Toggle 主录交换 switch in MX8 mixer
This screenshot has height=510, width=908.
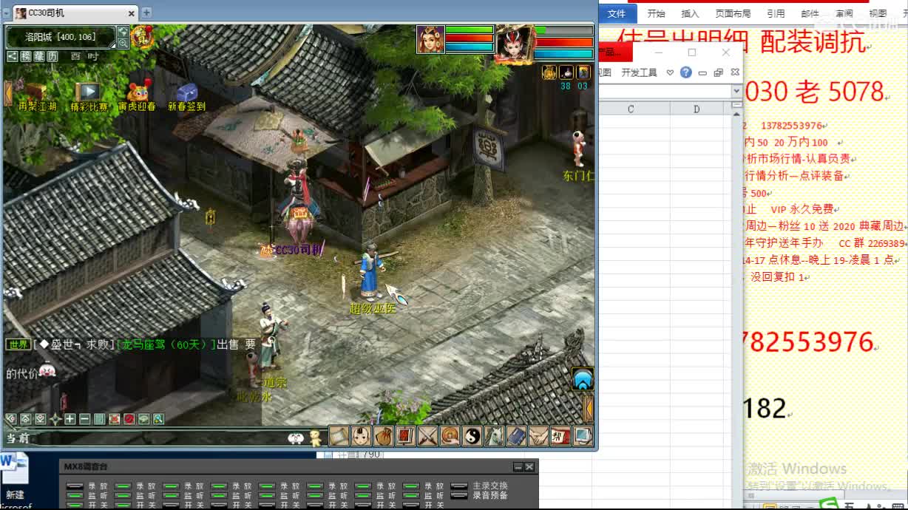point(459,486)
